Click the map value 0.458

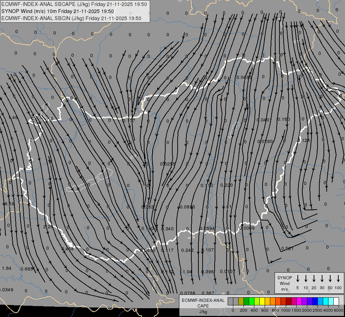[x=68, y=249]
